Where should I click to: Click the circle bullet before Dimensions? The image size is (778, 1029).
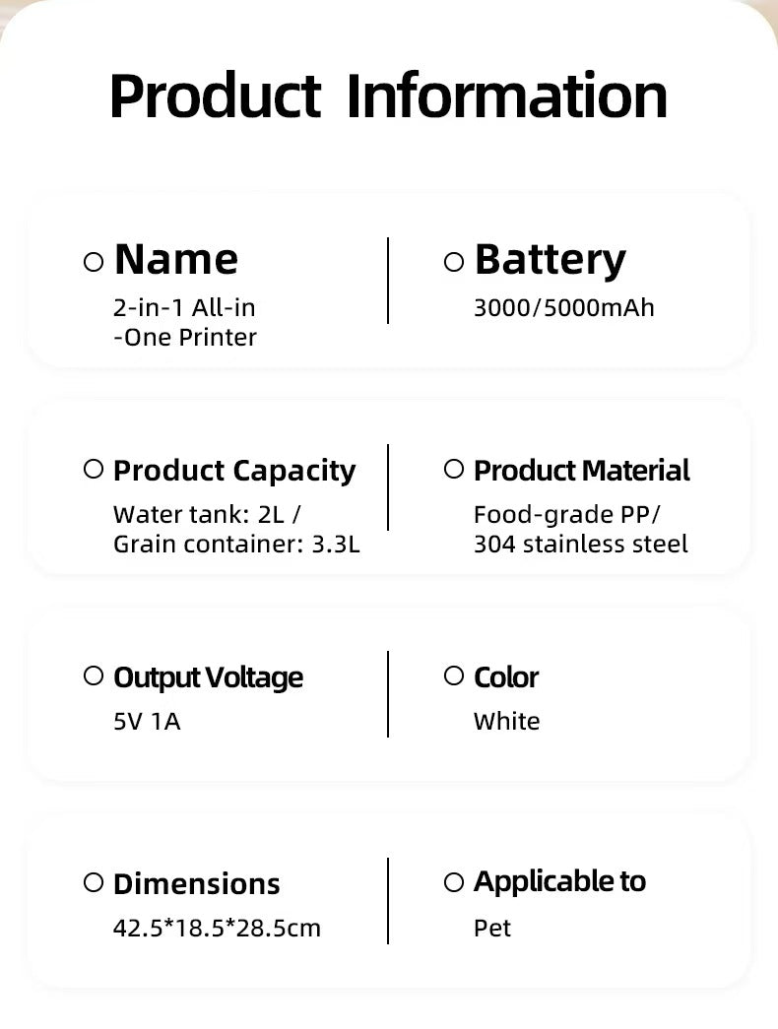pos(94,883)
